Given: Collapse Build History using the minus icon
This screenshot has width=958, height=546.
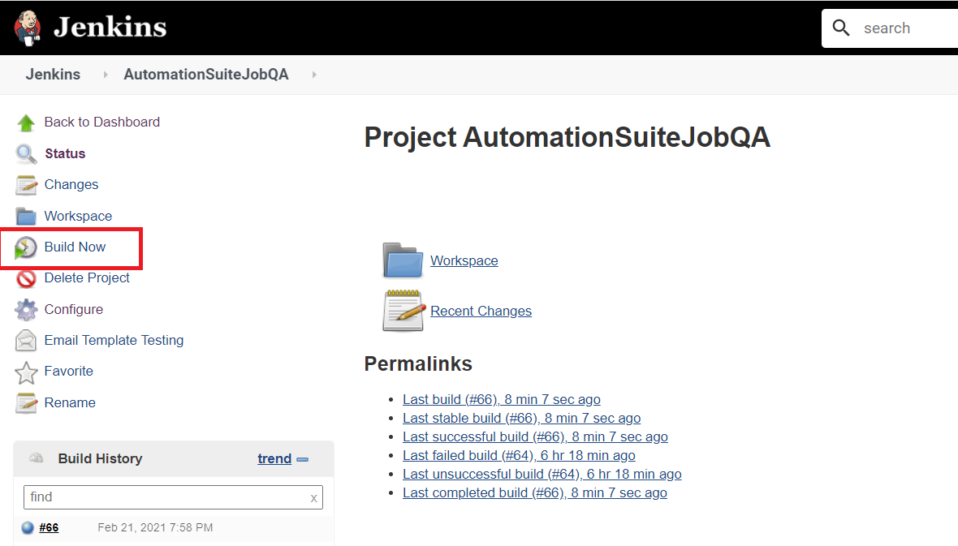Looking at the screenshot, I should (x=303, y=458).
